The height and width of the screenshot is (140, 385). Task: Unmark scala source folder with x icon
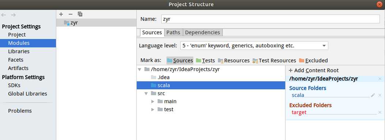click(380, 95)
